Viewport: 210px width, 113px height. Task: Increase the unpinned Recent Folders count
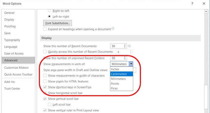125,57
